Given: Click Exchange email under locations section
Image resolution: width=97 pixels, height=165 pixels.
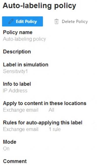Looking at the screenshot, I should tap(21, 110).
